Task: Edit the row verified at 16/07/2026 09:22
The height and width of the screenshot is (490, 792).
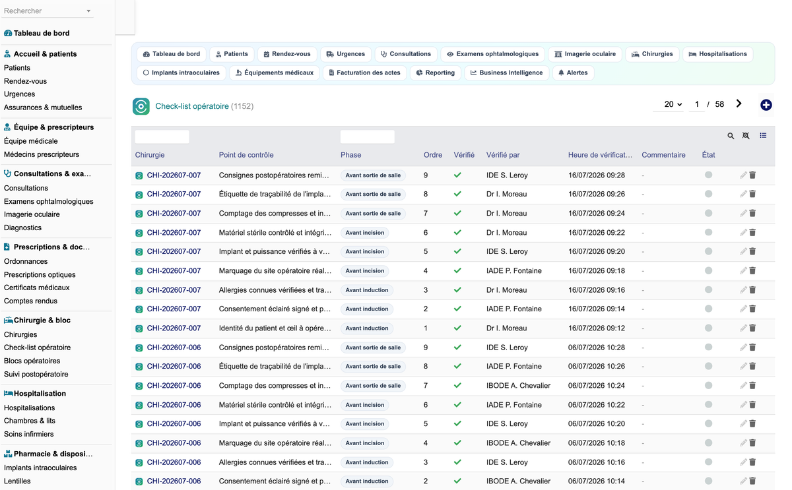Action: pos(744,233)
